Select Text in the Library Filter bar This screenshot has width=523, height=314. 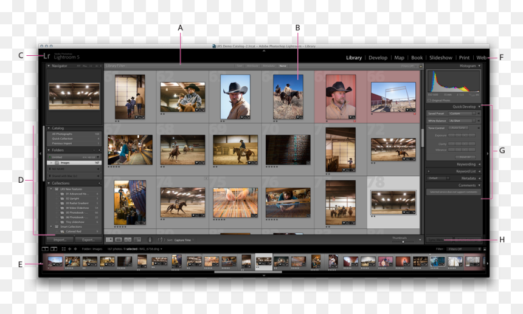click(x=240, y=66)
